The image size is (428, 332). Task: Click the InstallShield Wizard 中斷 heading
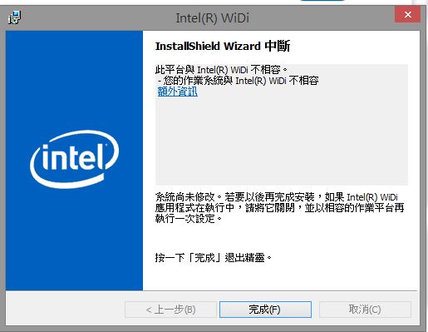click(x=223, y=46)
